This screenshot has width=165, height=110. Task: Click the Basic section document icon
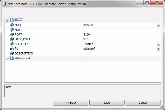[x=12, y=20]
